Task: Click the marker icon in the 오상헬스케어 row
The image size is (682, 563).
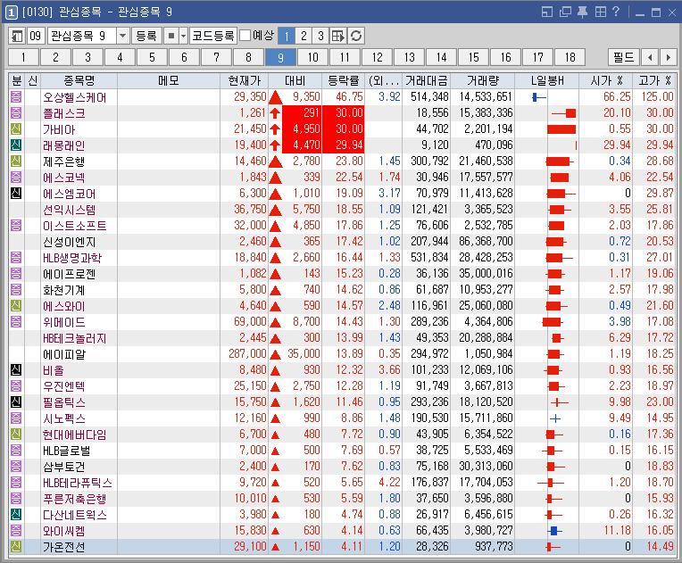Action: point(16,96)
